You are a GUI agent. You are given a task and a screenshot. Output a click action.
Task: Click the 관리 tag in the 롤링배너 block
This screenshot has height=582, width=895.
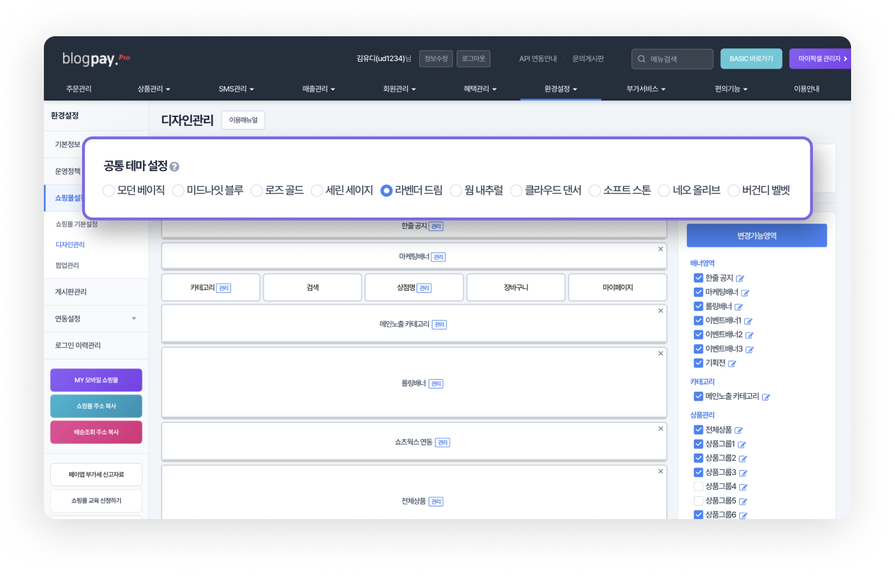coord(436,384)
